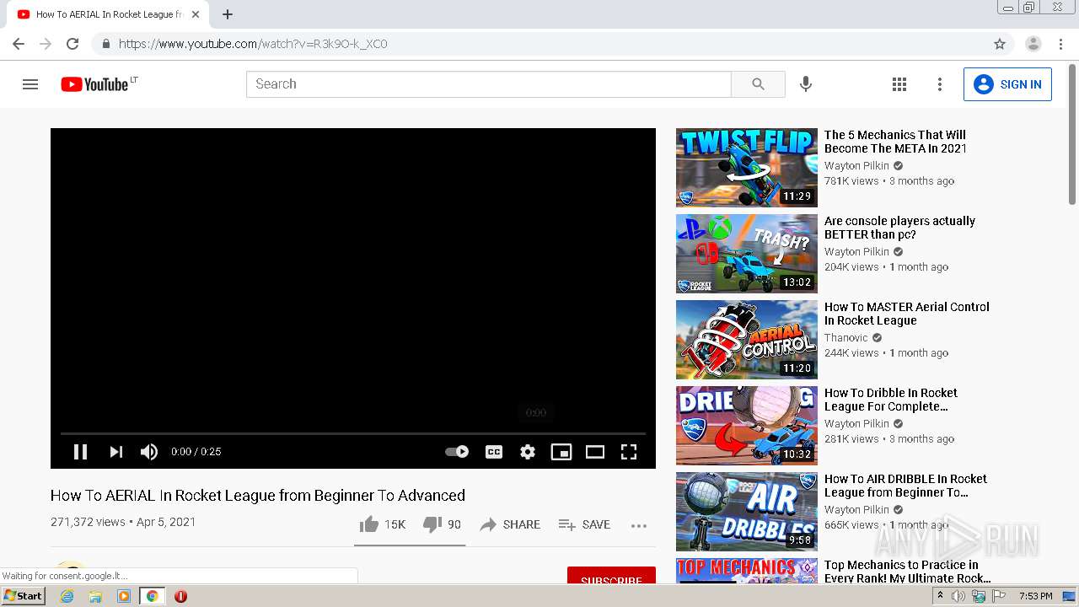The width and height of the screenshot is (1079, 607).
Task: Open 'Top Mechanics to Practice in Every Rank' title
Action: tap(908, 572)
